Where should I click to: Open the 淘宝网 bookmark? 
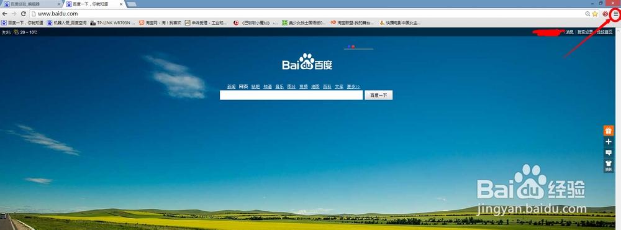tap(160, 23)
